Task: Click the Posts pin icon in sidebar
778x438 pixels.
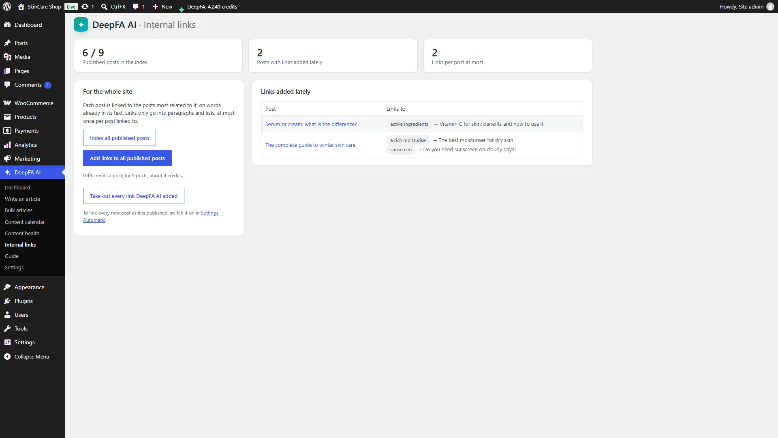Action: 7,43
